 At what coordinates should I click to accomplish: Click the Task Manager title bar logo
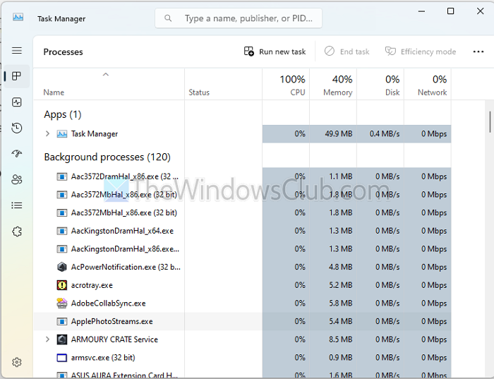[x=18, y=17]
